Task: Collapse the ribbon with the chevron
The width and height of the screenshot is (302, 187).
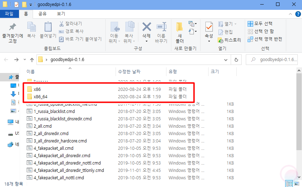Action: [290, 14]
